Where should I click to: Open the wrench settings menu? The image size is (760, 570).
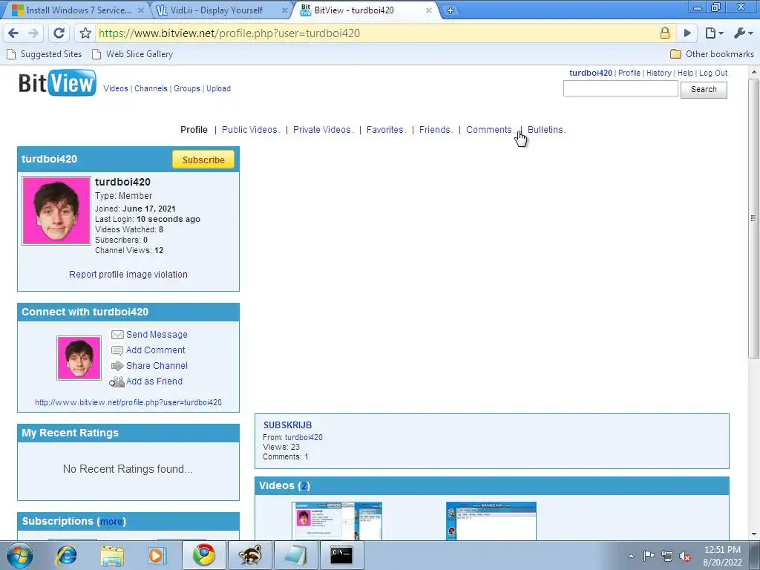[743, 33]
